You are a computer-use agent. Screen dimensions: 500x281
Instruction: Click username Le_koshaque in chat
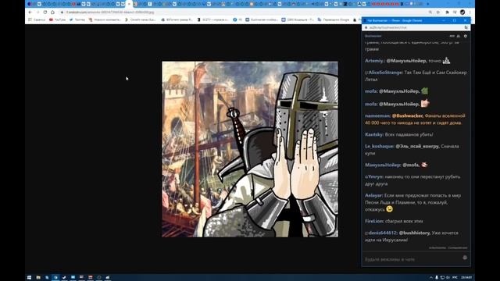pos(379,146)
